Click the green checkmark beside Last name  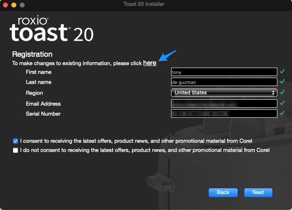282,81
